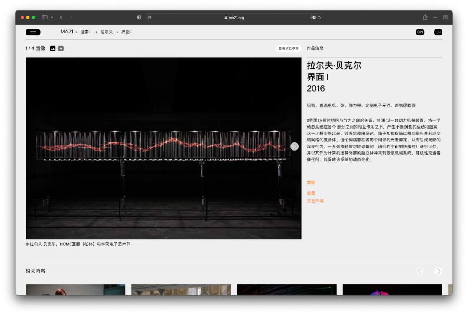Show next artwork image arrow
The width and height of the screenshot is (468, 315).
point(295,146)
